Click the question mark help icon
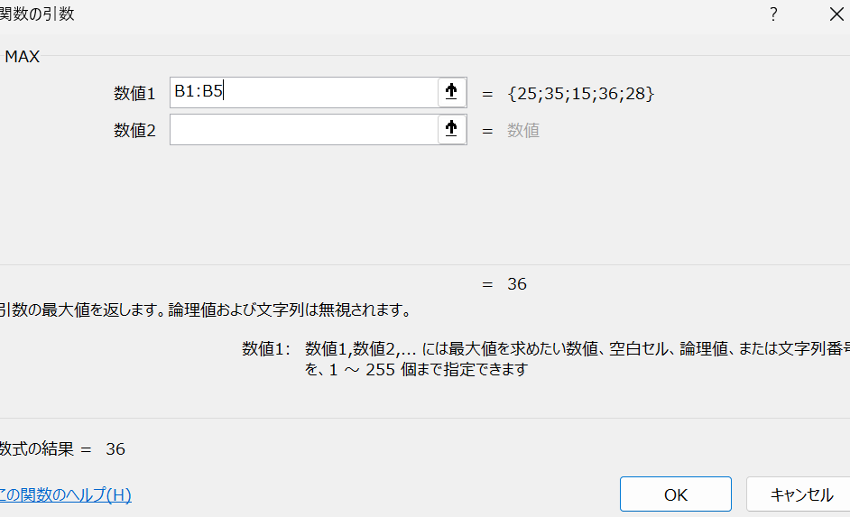This screenshot has width=850, height=517. tap(772, 14)
